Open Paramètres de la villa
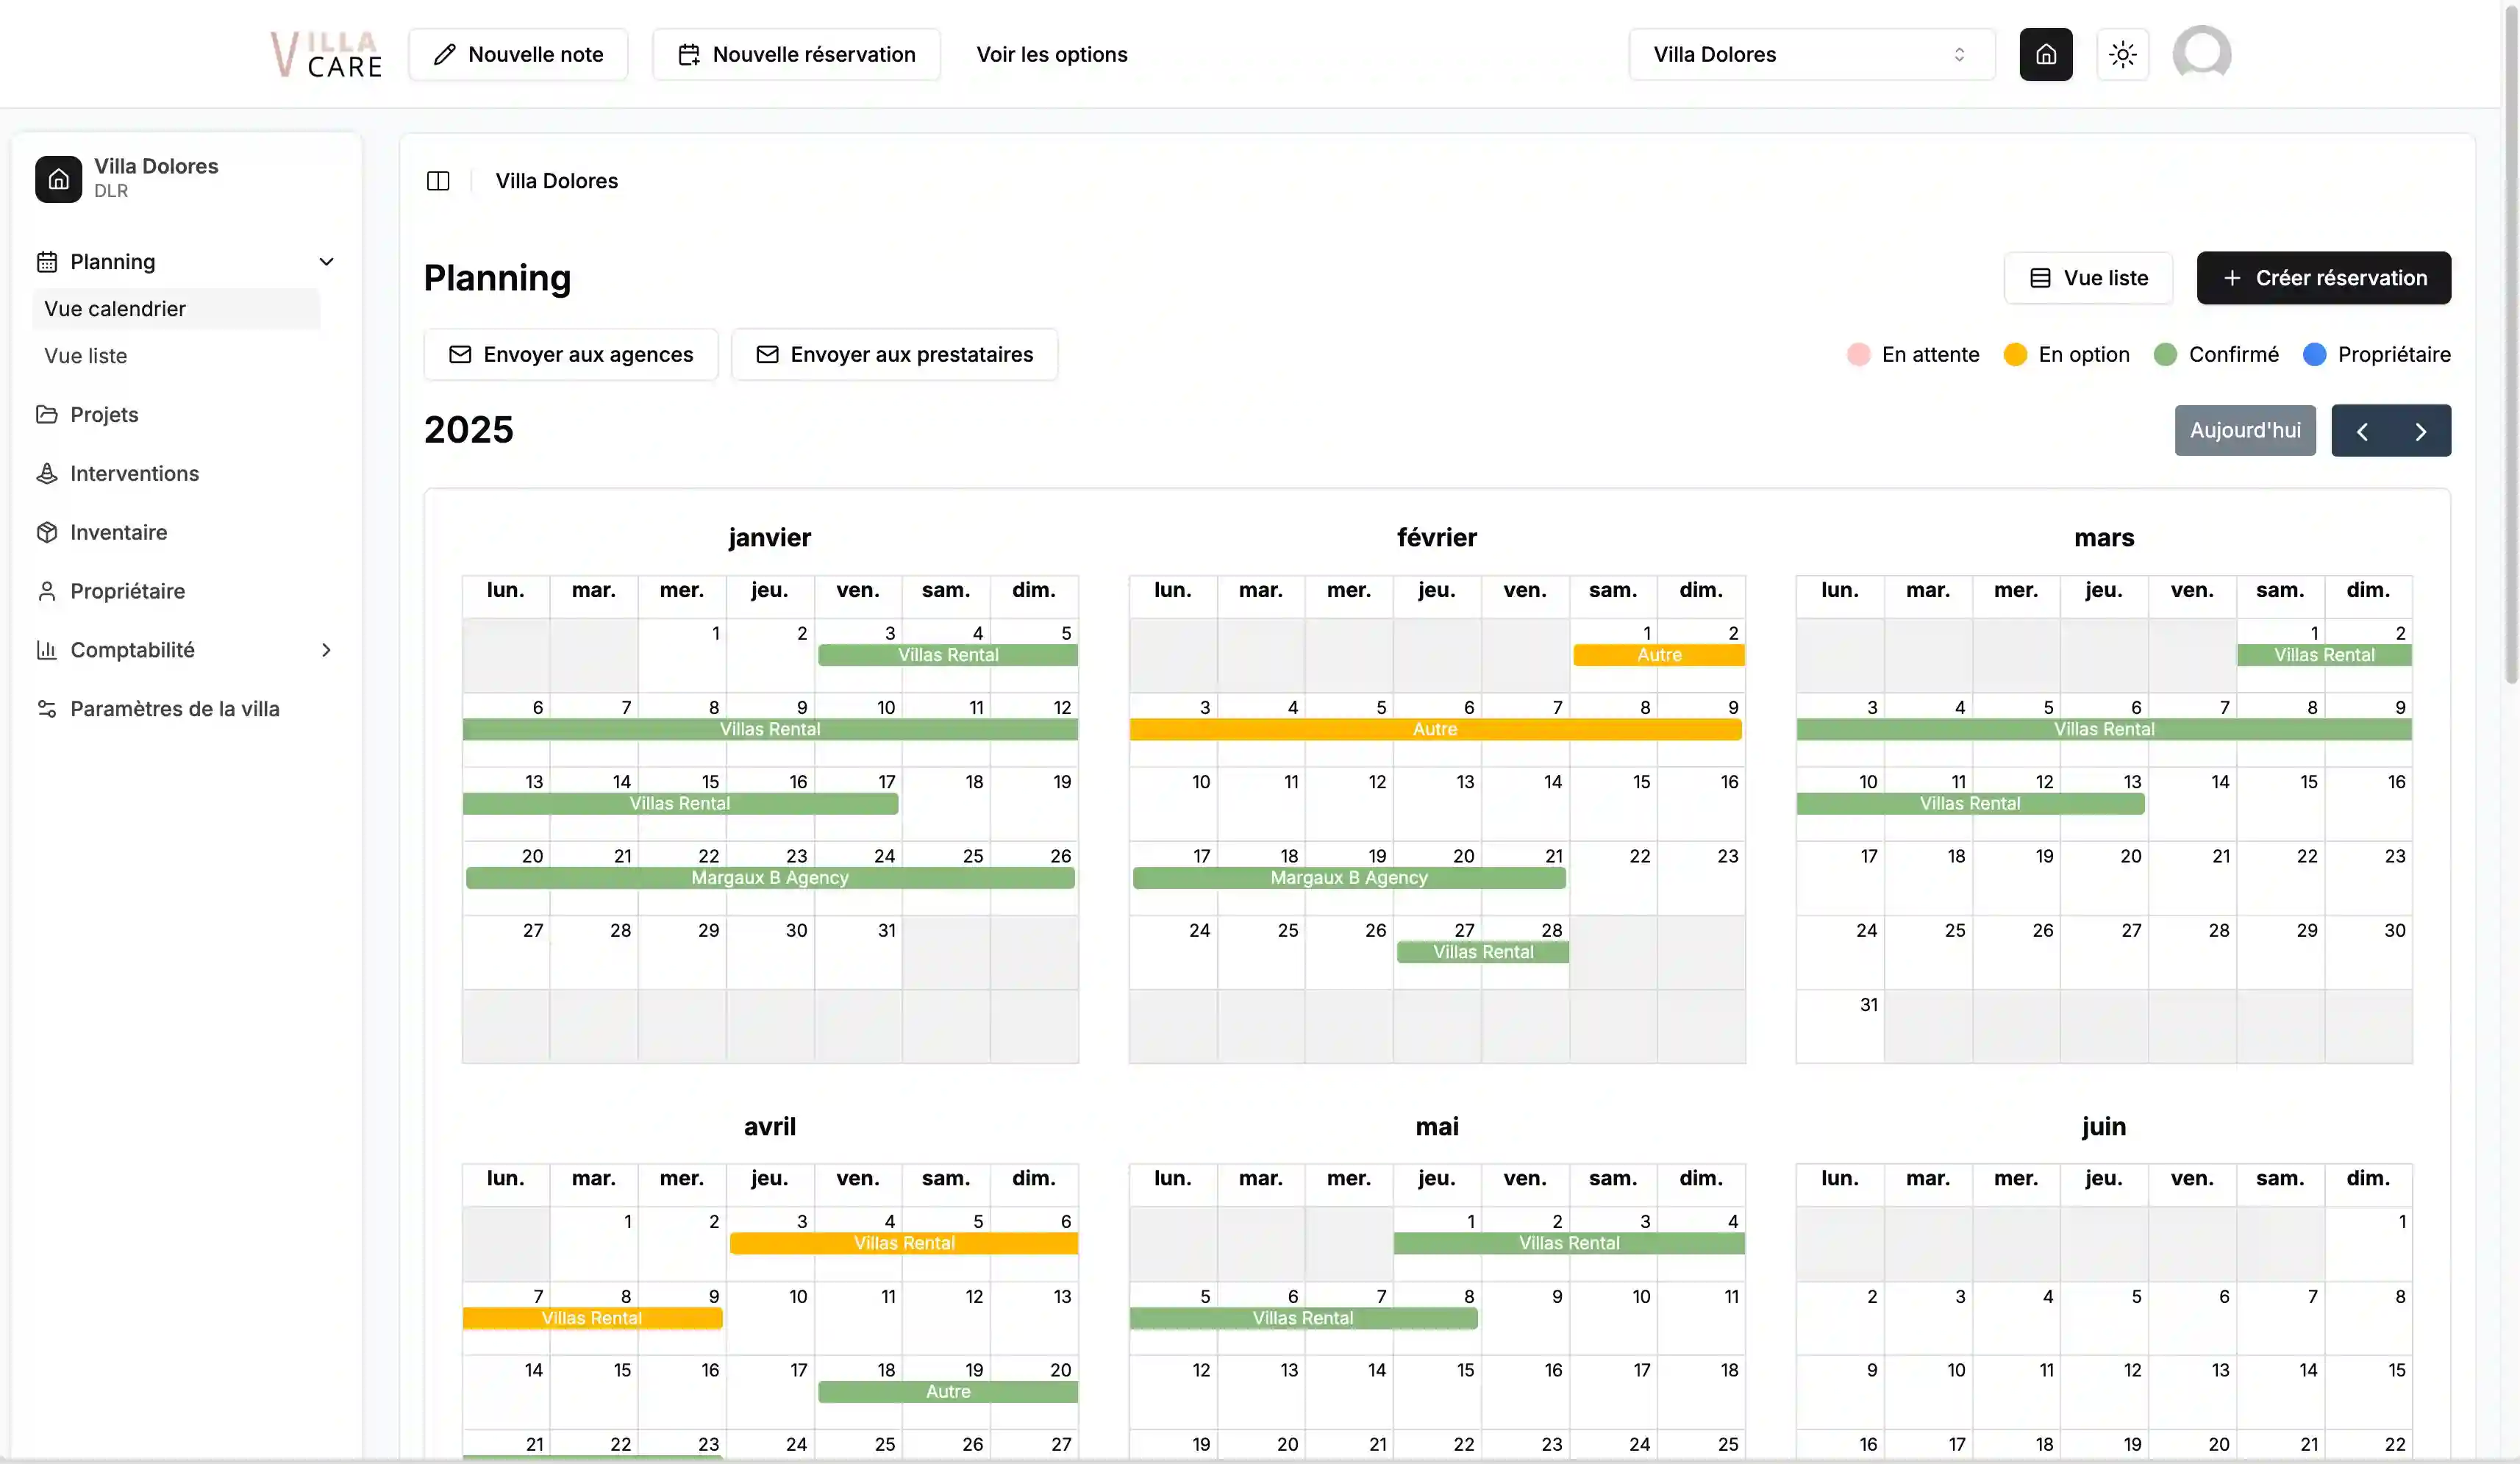Screen dimensions: 2520x1464 tap(174, 708)
